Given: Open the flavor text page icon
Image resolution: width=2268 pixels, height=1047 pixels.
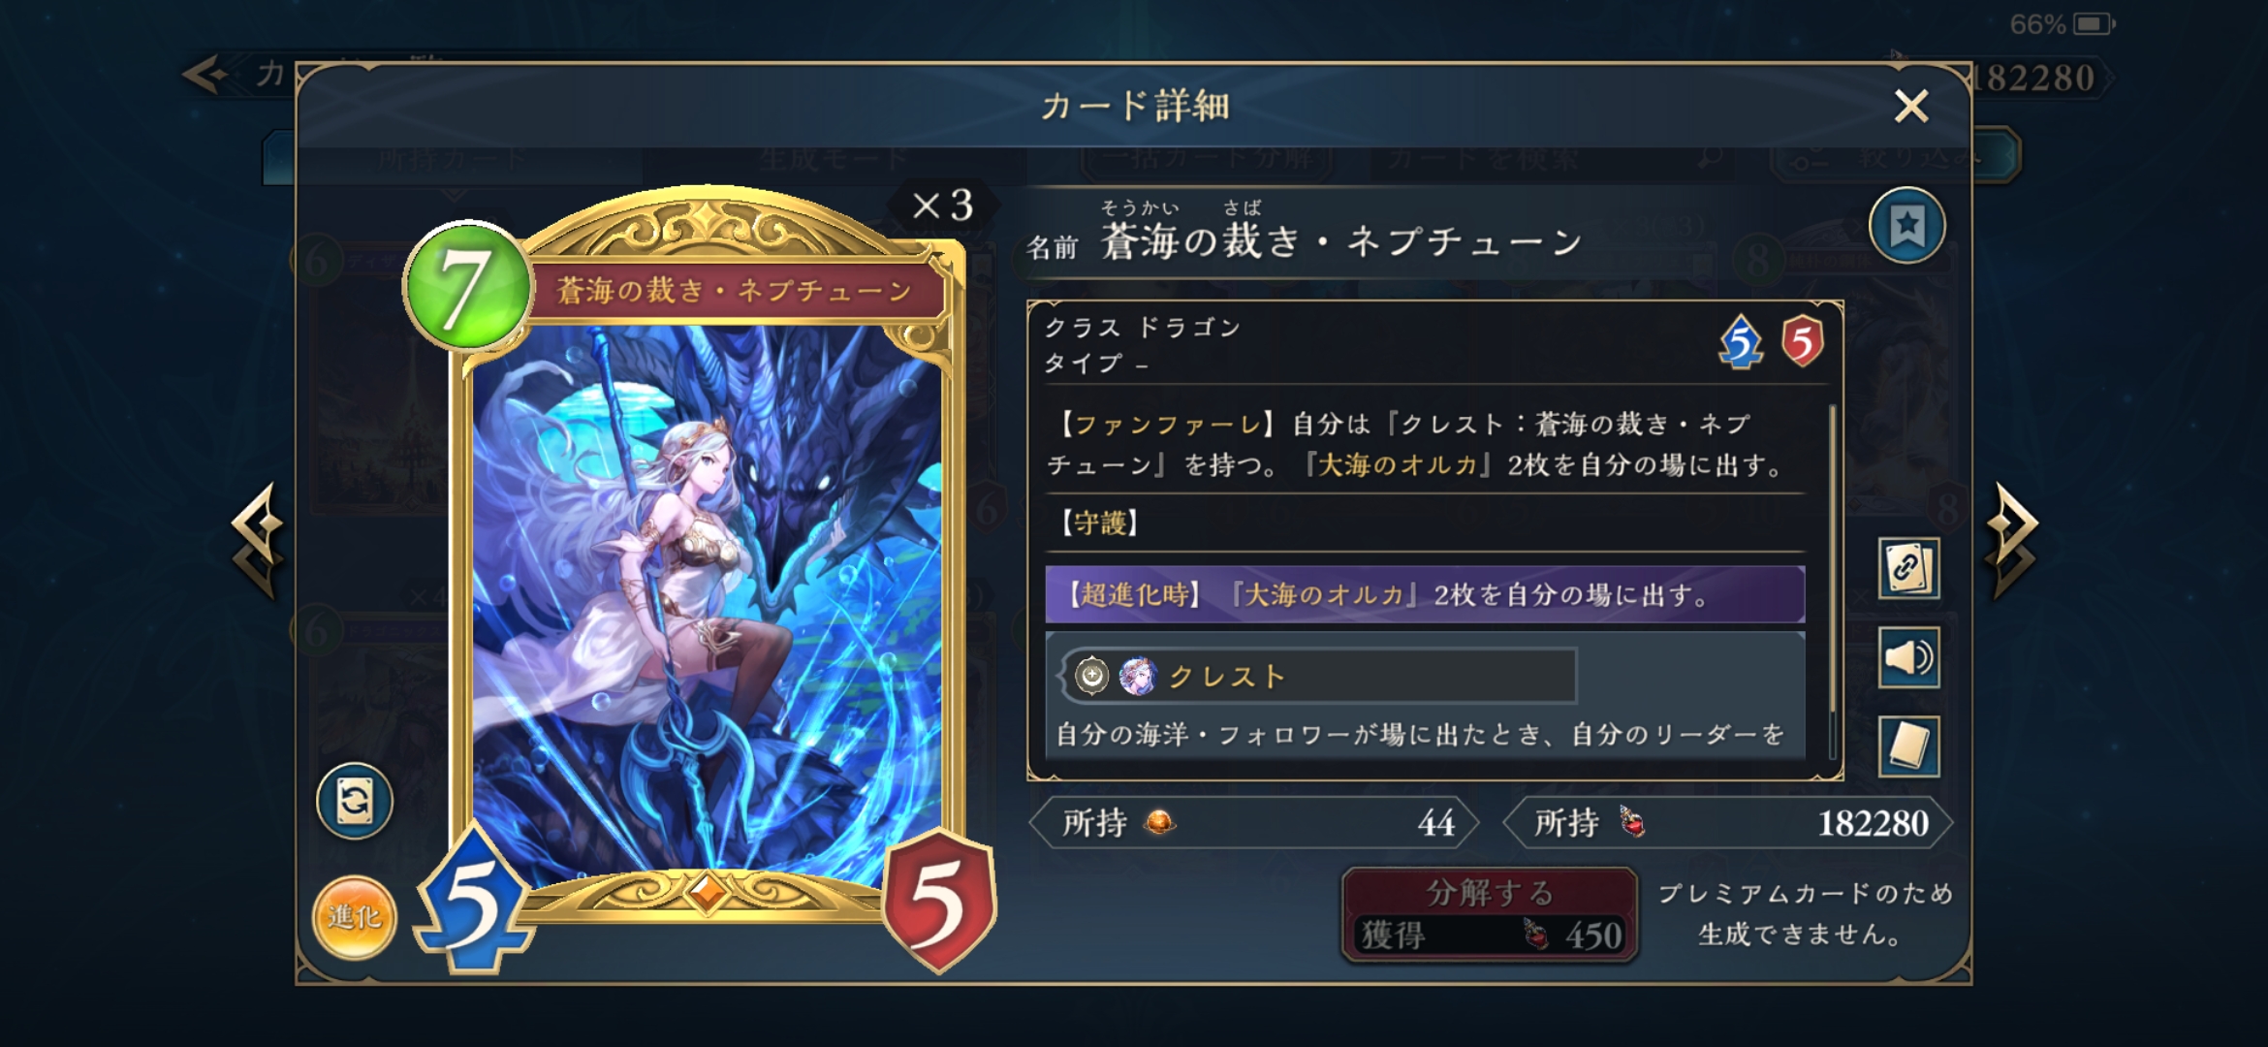Looking at the screenshot, I should [x=1908, y=746].
